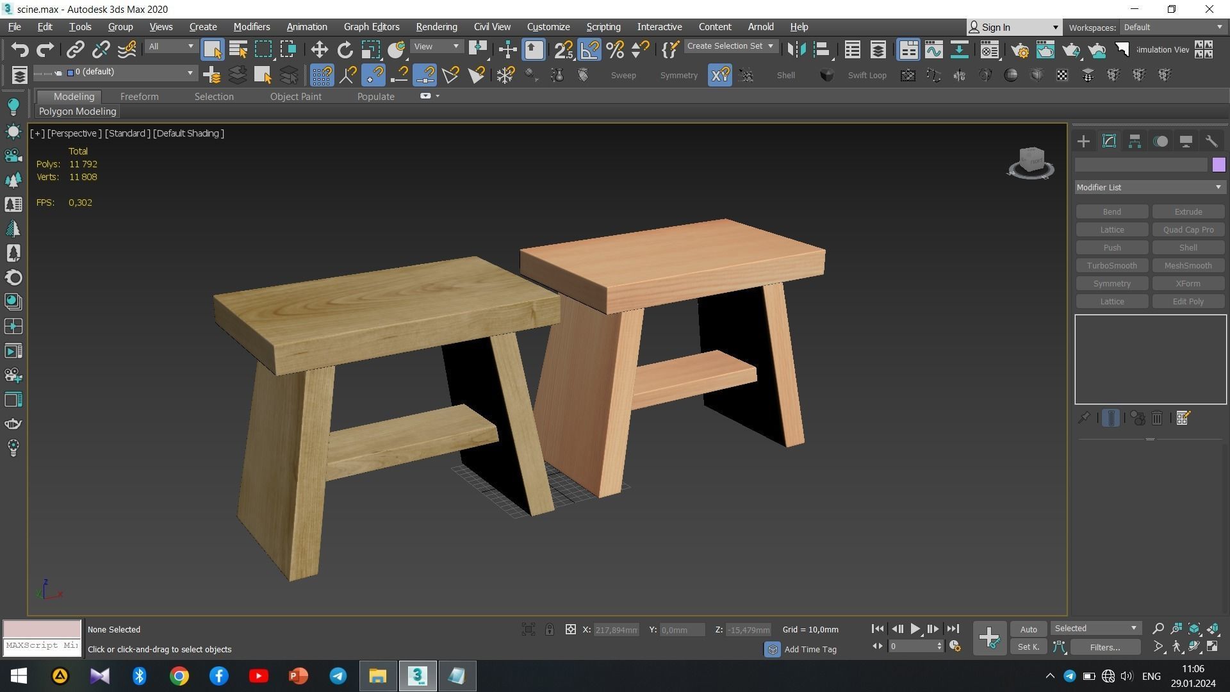1230x692 pixels.
Task: Open the Hierarchy panel tab
Action: (x=1135, y=142)
